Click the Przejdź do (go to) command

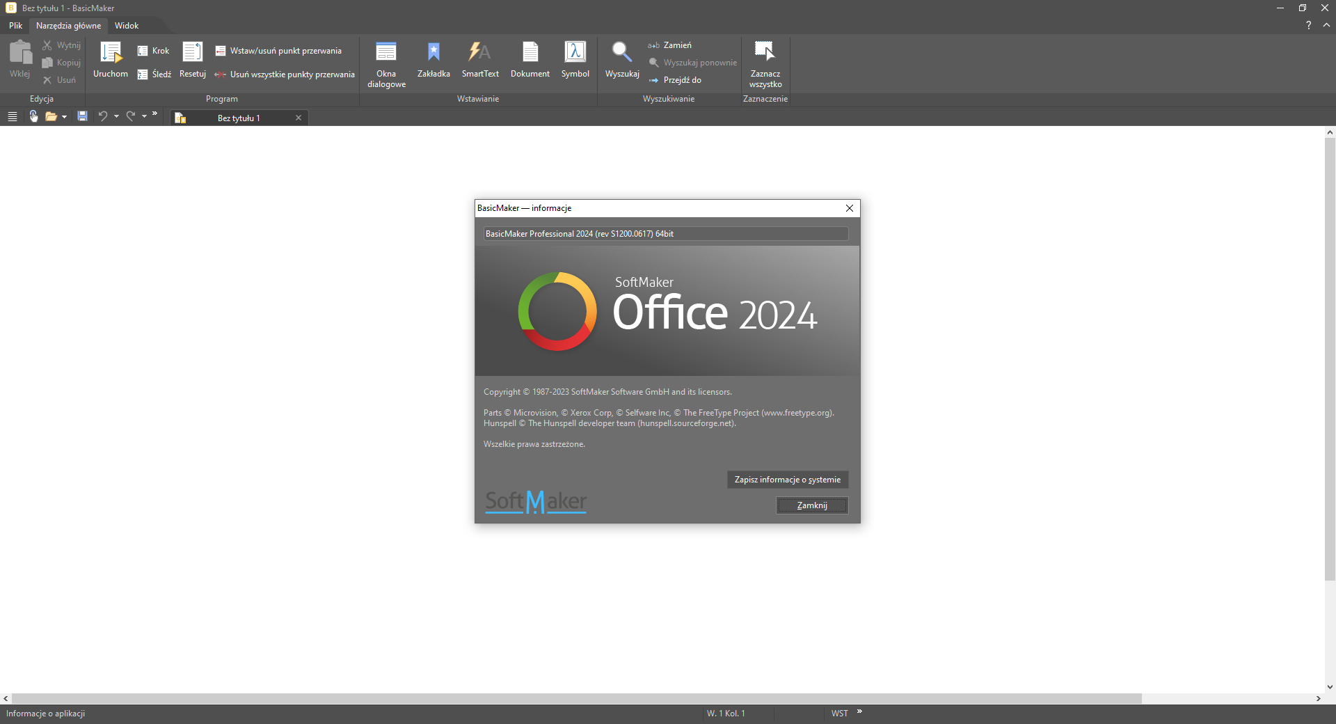tap(675, 80)
